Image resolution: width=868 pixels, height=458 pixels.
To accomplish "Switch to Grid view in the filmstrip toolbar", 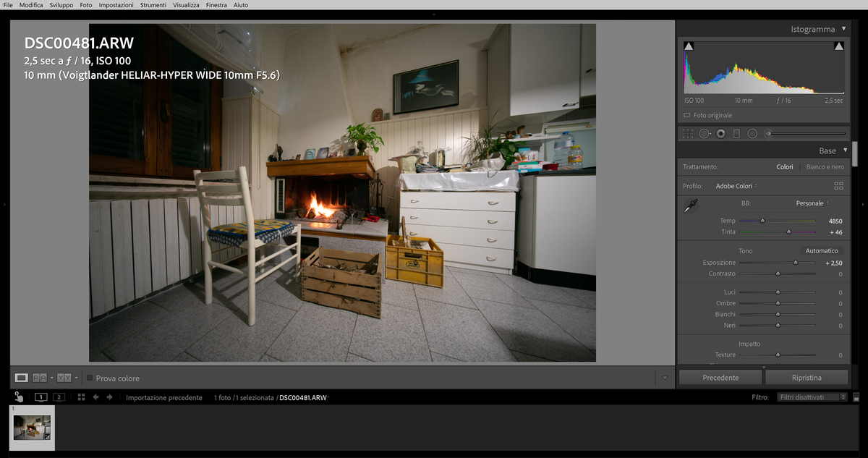I will point(82,396).
